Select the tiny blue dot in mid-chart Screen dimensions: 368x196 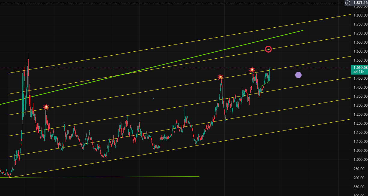coord(153,98)
